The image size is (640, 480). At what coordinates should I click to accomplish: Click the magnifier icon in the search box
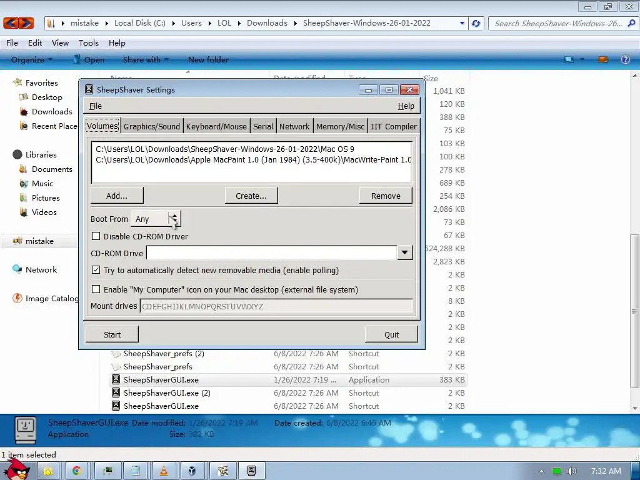point(631,23)
